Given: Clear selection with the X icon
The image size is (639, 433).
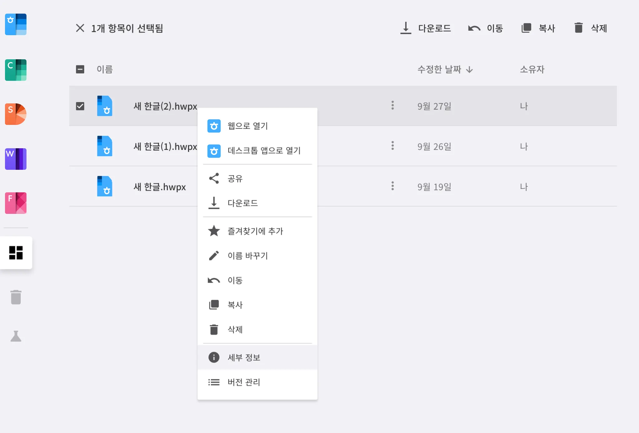Looking at the screenshot, I should coord(80,28).
